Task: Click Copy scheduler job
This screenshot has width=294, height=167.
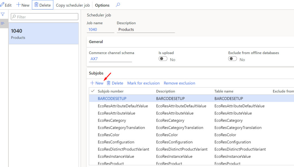Action: pyautogui.click(x=73, y=5)
